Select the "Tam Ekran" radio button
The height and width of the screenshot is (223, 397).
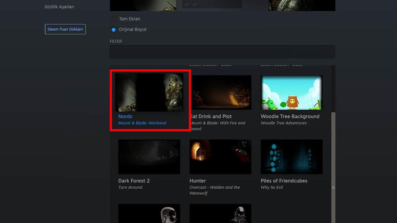(x=113, y=19)
